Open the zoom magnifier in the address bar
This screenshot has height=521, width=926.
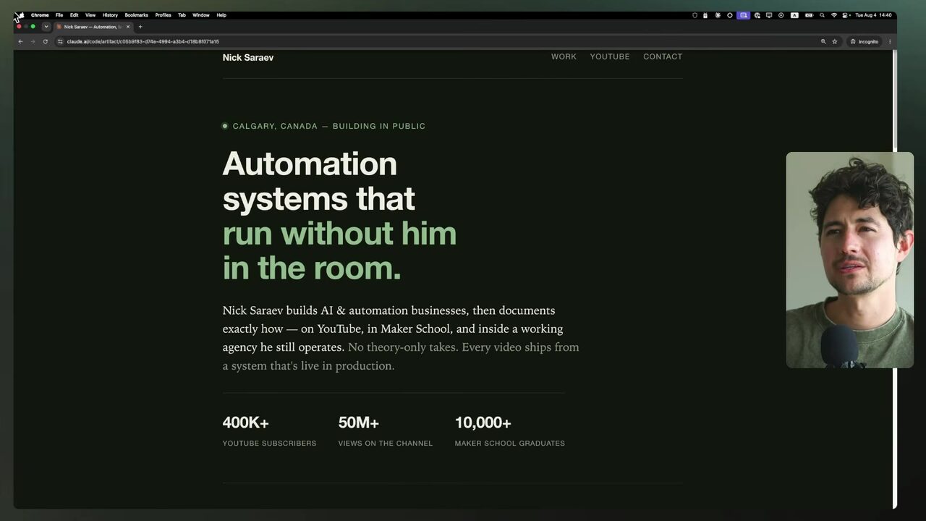[823, 42]
